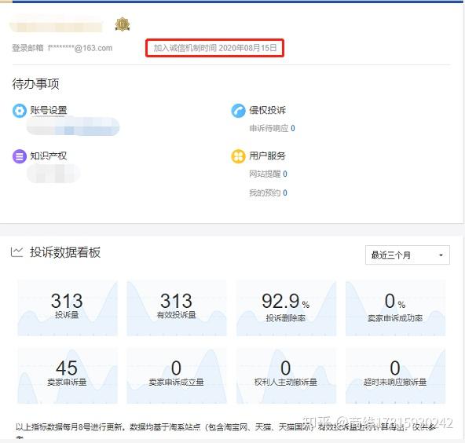This screenshot has height=443, width=465.
Task: Click the 投诉数据看板 heading
Action: (65, 252)
